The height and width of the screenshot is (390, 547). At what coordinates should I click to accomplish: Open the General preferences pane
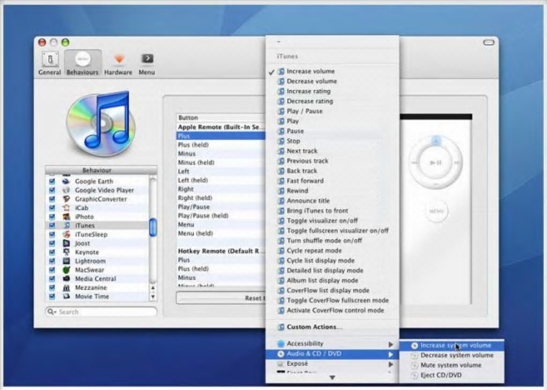[x=49, y=63]
